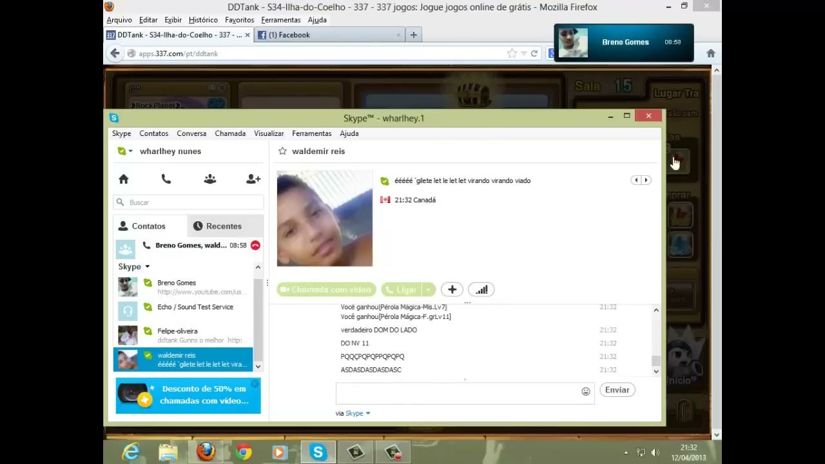Open the Visualizar menu
Viewport: 825px width, 464px height.
click(269, 133)
